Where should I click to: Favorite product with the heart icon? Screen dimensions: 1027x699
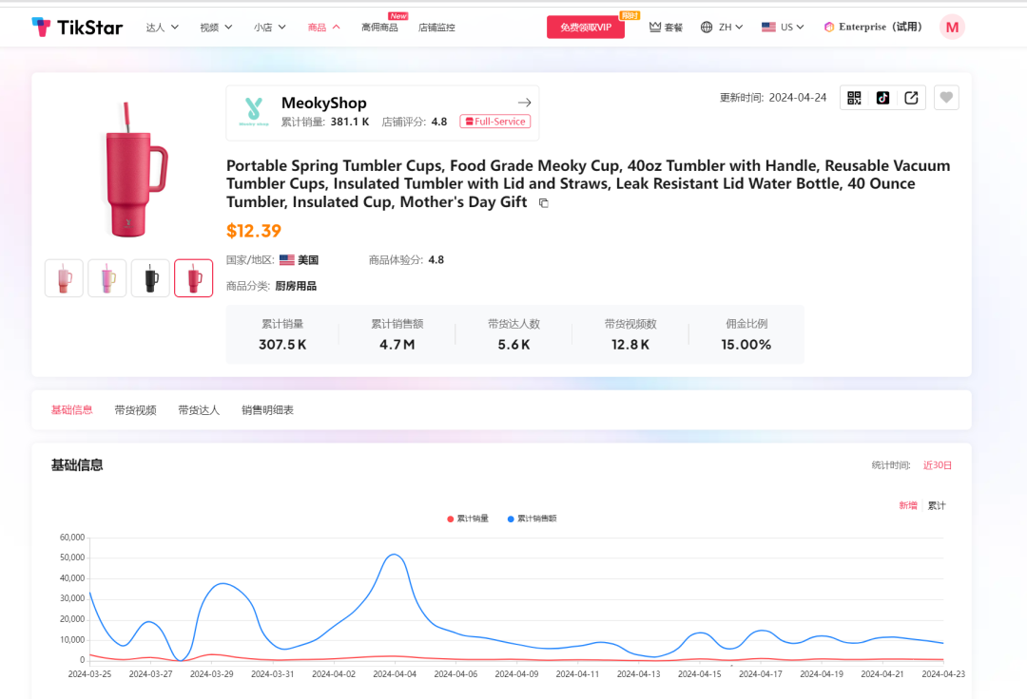[x=946, y=98]
